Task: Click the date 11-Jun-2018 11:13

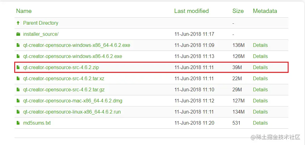Action: 194,56
